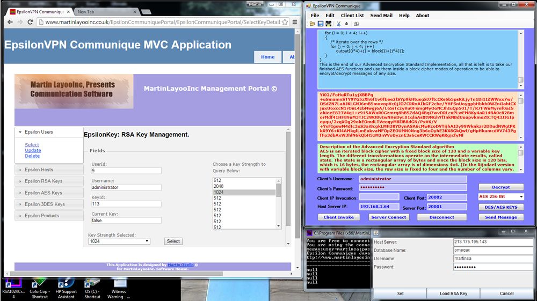Screen dimensions: 537x301
Task: Click the Load RSA Key button
Action: (453, 293)
